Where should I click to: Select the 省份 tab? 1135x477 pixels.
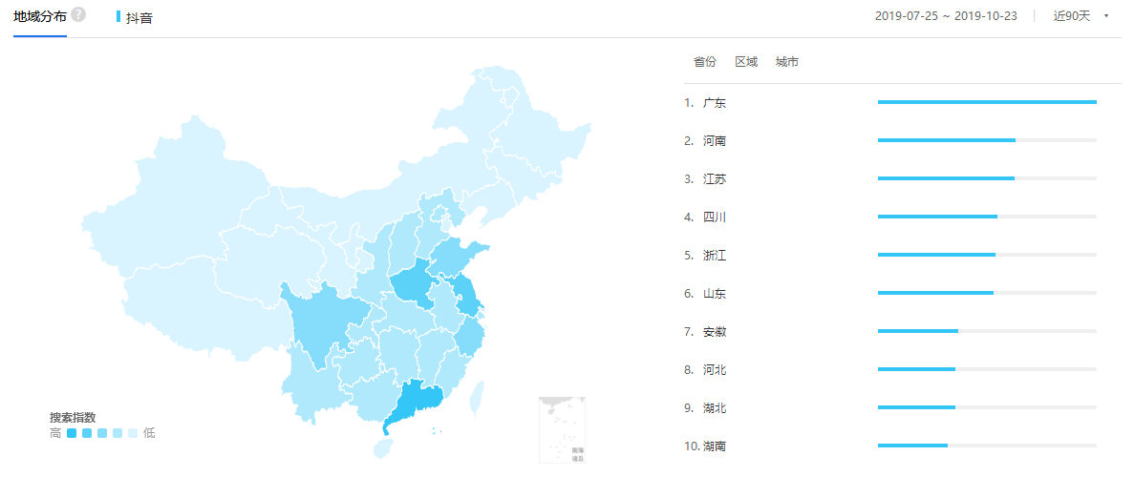pos(704,62)
